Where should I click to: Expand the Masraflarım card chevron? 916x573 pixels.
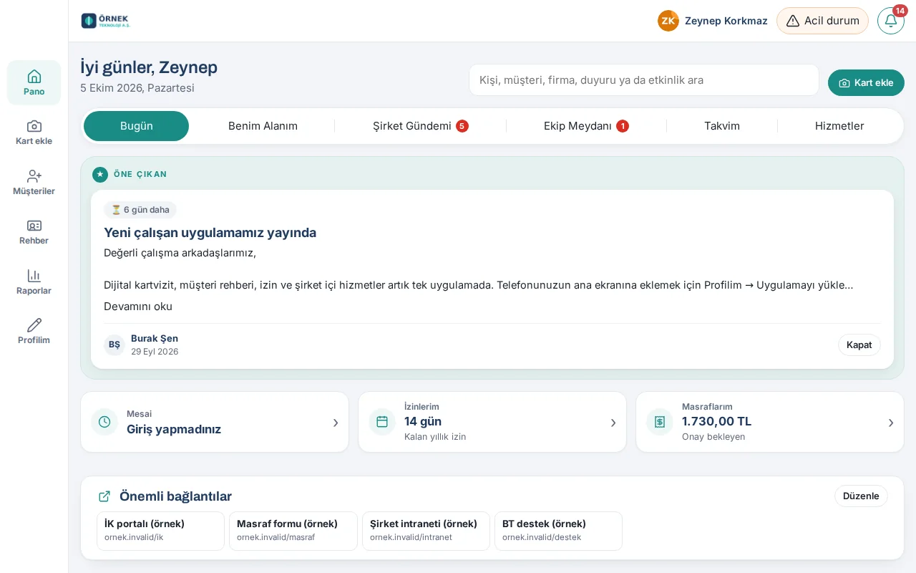tap(891, 423)
